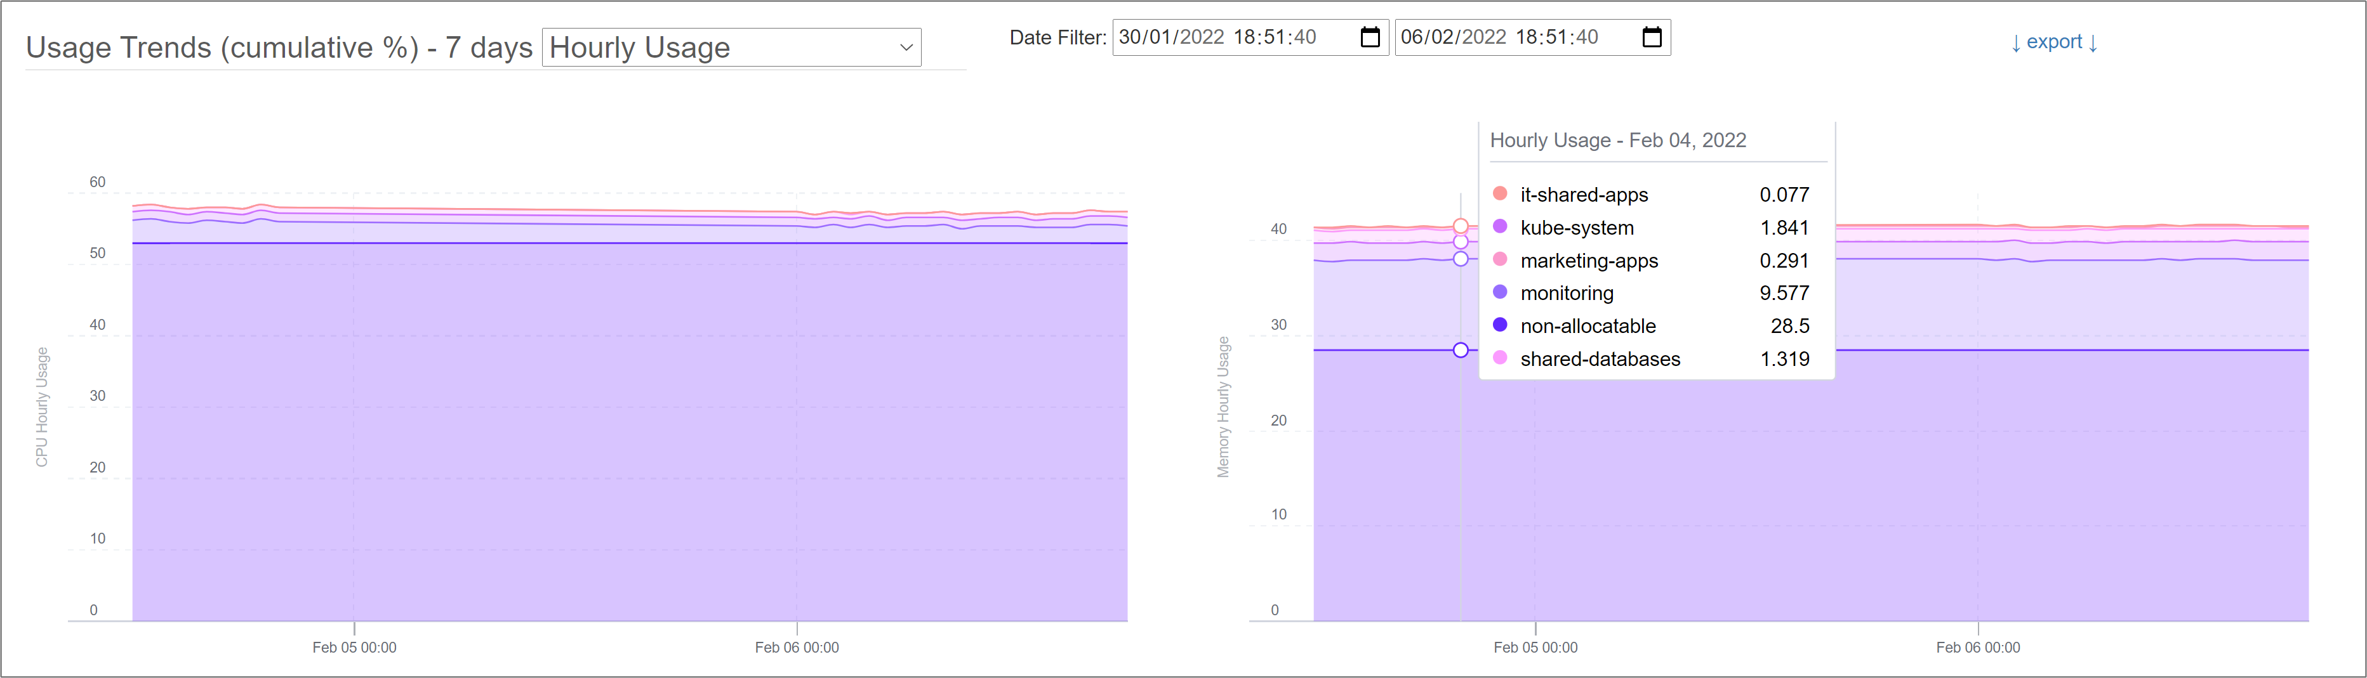Select the lowest hover marker on Memory chart
Screen dimensions: 2367x678
(1460, 350)
